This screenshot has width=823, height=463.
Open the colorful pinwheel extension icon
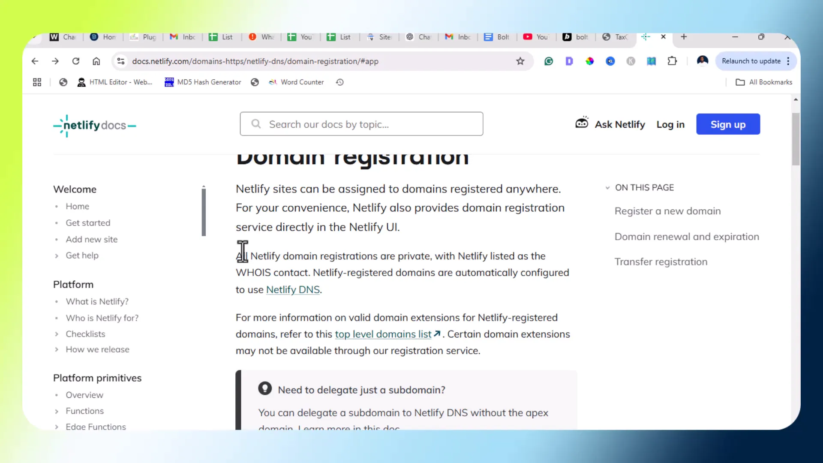click(x=590, y=61)
